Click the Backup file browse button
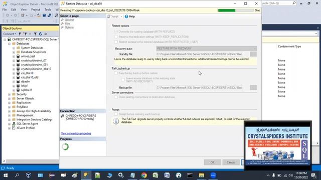 pos(253,87)
